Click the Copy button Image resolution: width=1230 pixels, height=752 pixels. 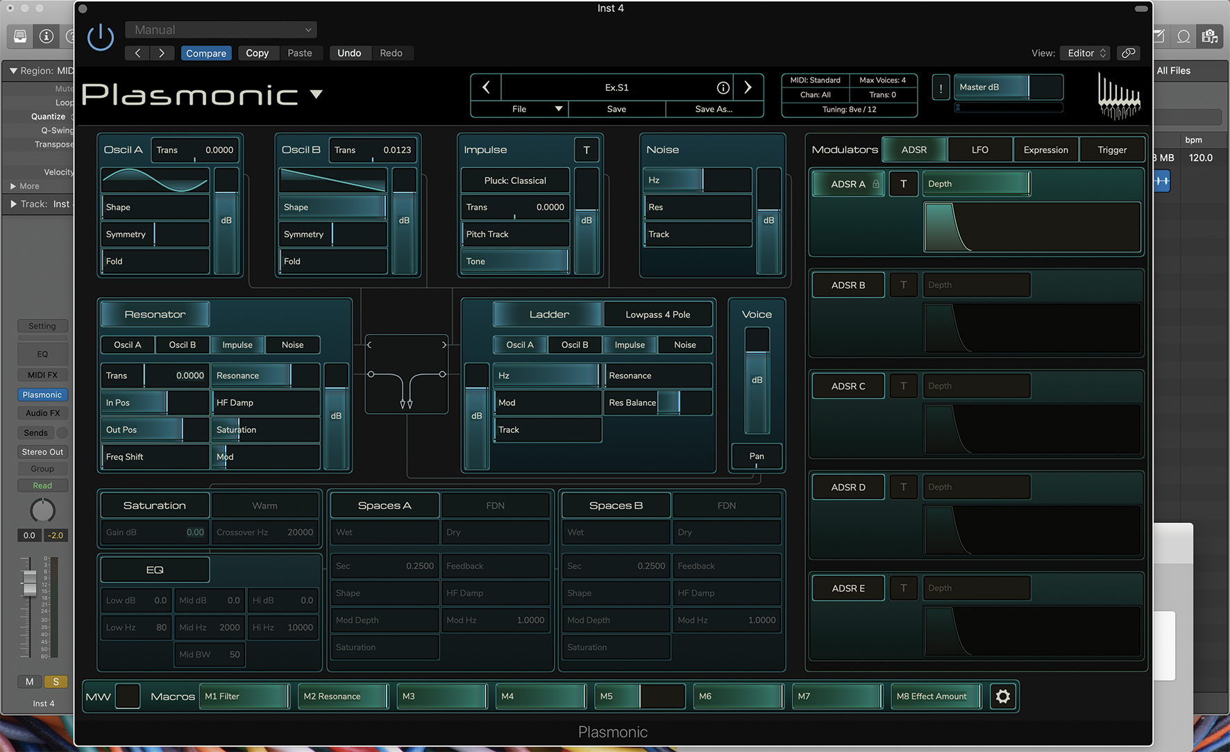tap(257, 53)
